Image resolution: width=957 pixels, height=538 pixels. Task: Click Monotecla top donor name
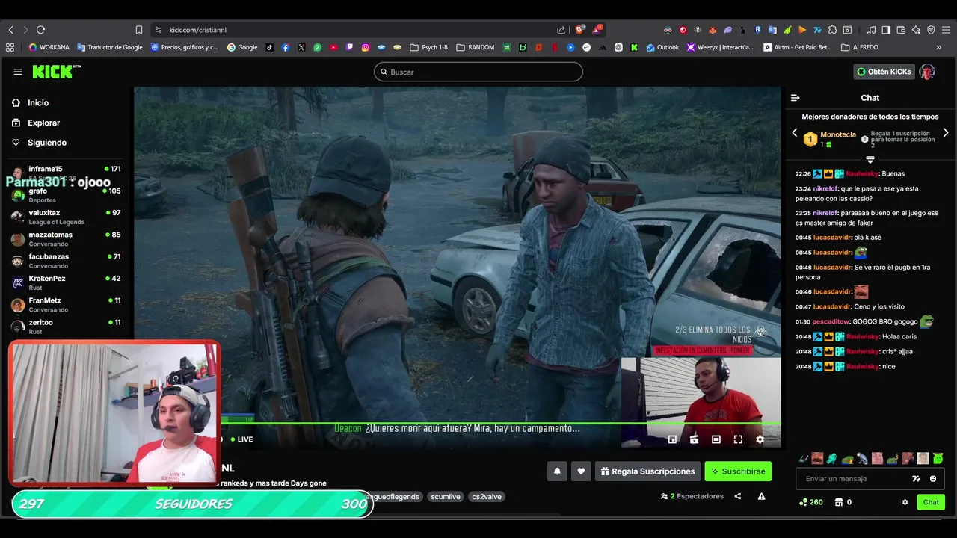(838, 134)
